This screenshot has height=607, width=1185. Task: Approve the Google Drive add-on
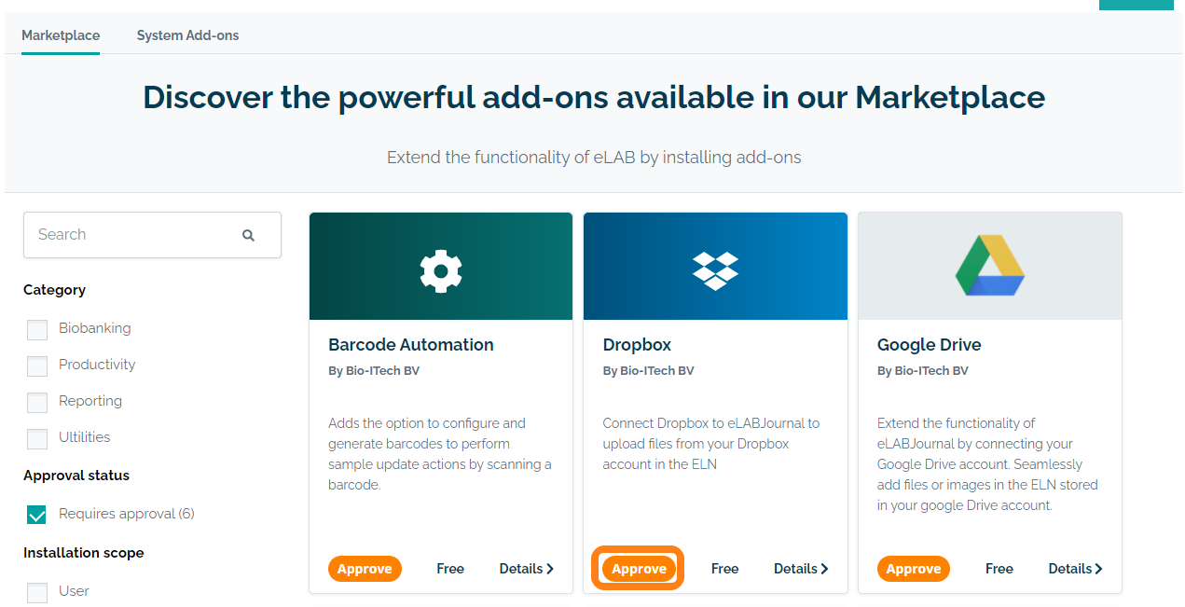point(914,569)
